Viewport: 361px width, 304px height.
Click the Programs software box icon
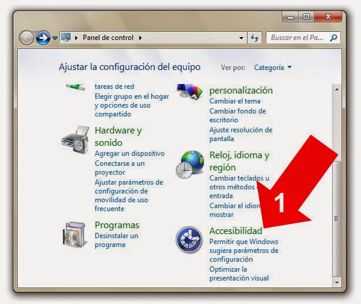click(75, 235)
